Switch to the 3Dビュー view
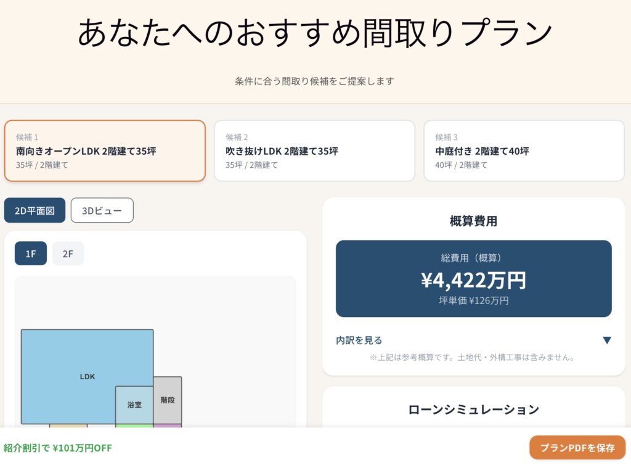631x465 pixels. pyautogui.click(x=102, y=210)
